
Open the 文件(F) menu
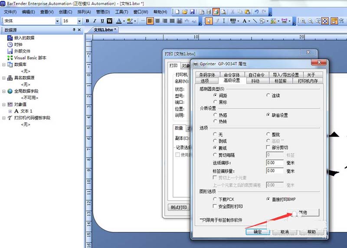10,12
